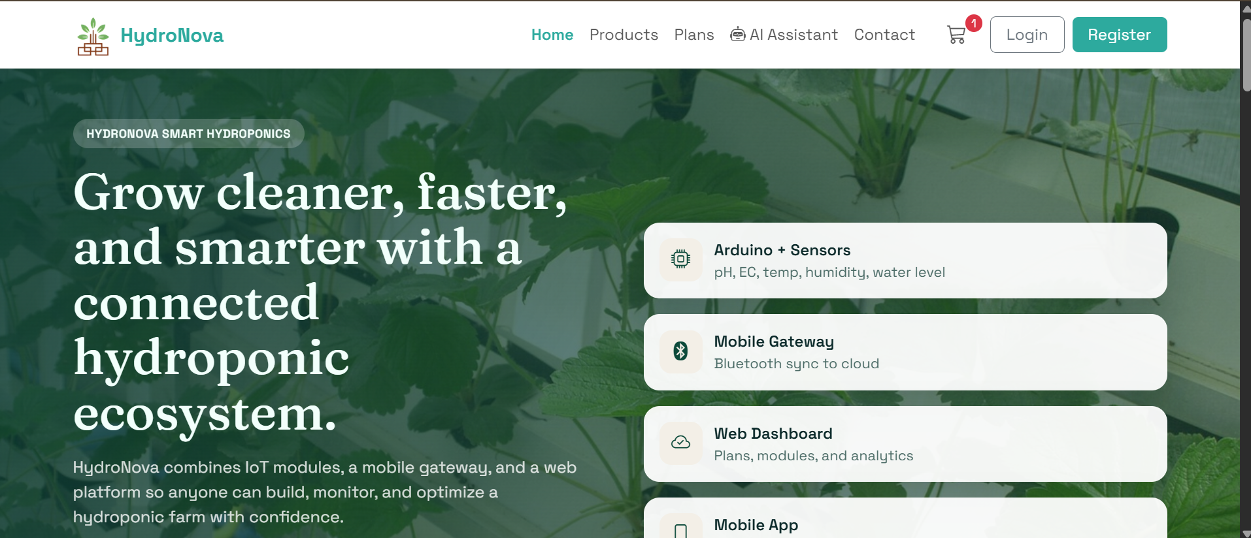Click the red cart count badge
Image resolution: width=1251 pixels, height=538 pixels.
point(974,23)
